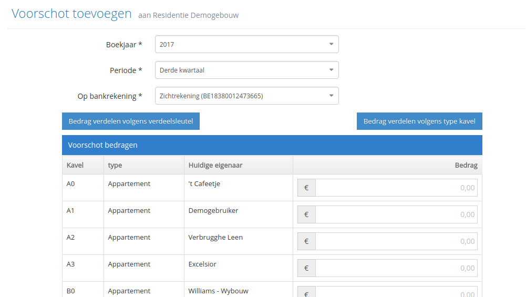The image size is (526, 297).
Task: Click Bedrag verdelen volgens verdeelsleutel button
Action: pyautogui.click(x=131, y=121)
